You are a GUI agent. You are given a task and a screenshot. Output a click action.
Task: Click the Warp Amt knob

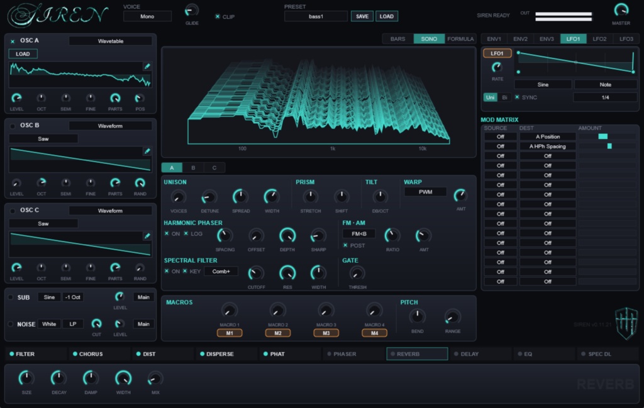click(460, 196)
